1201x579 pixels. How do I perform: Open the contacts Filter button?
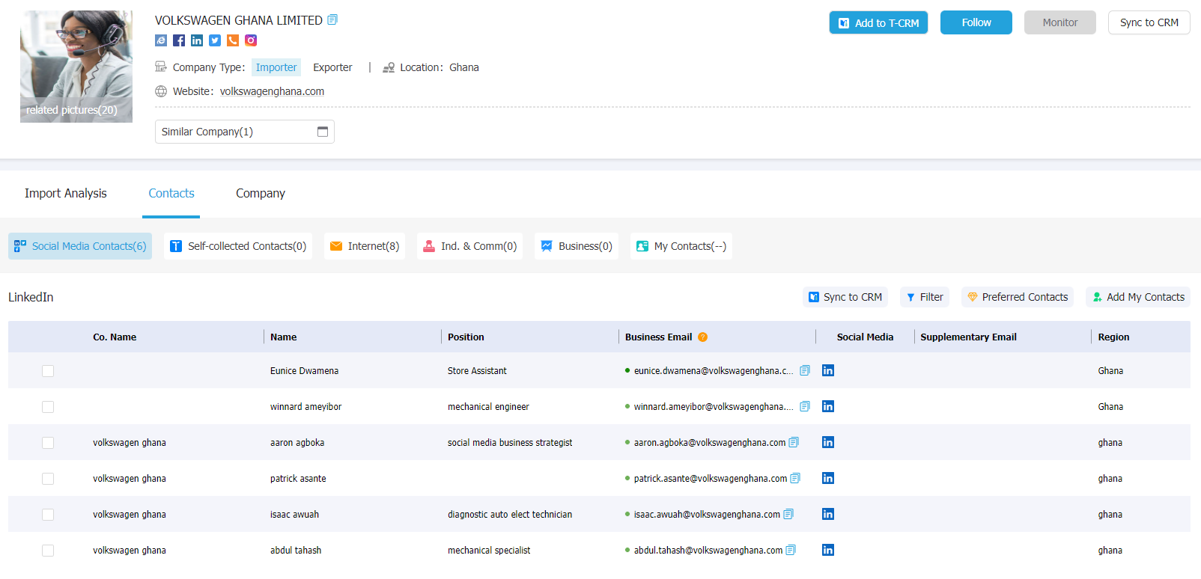[925, 297]
